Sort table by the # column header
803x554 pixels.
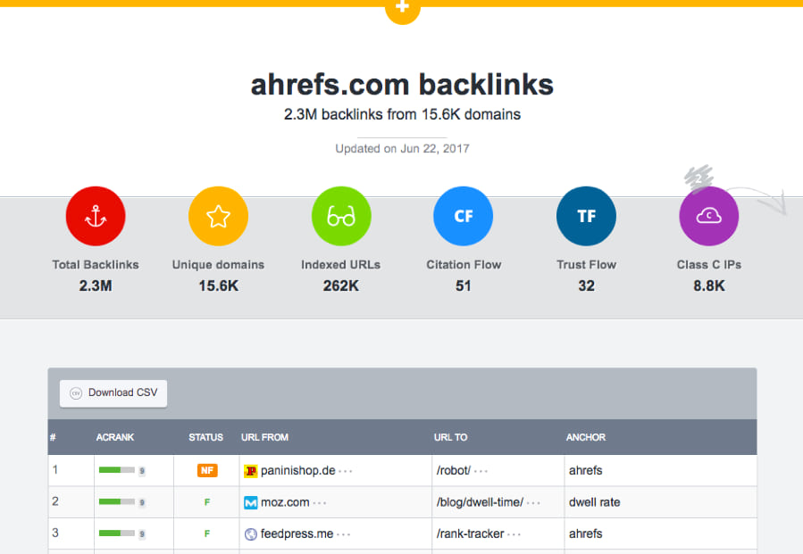[x=53, y=437]
